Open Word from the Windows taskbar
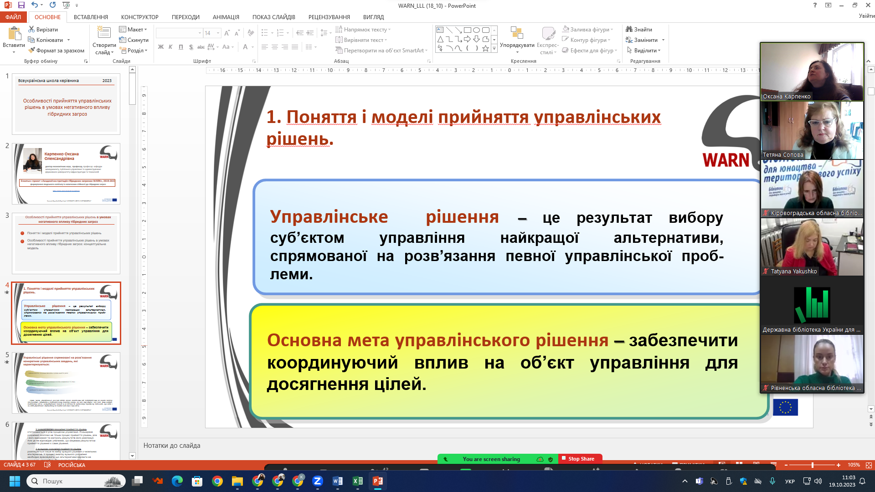The width and height of the screenshot is (875, 492). (x=338, y=481)
